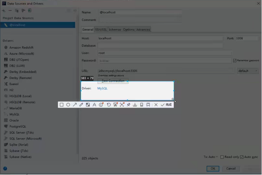
Task: Click the import data source icon
Action: click(30, 11)
